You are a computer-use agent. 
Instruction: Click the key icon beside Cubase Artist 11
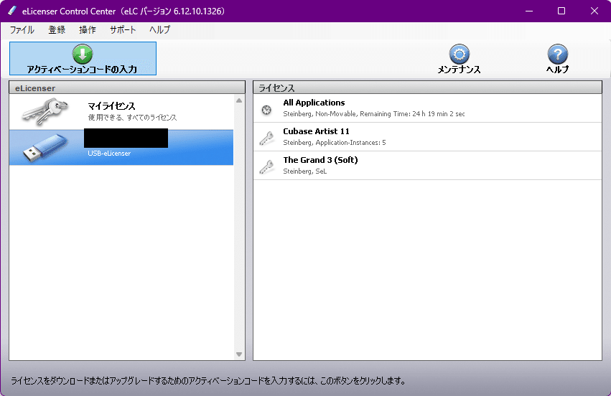pyautogui.click(x=266, y=138)
